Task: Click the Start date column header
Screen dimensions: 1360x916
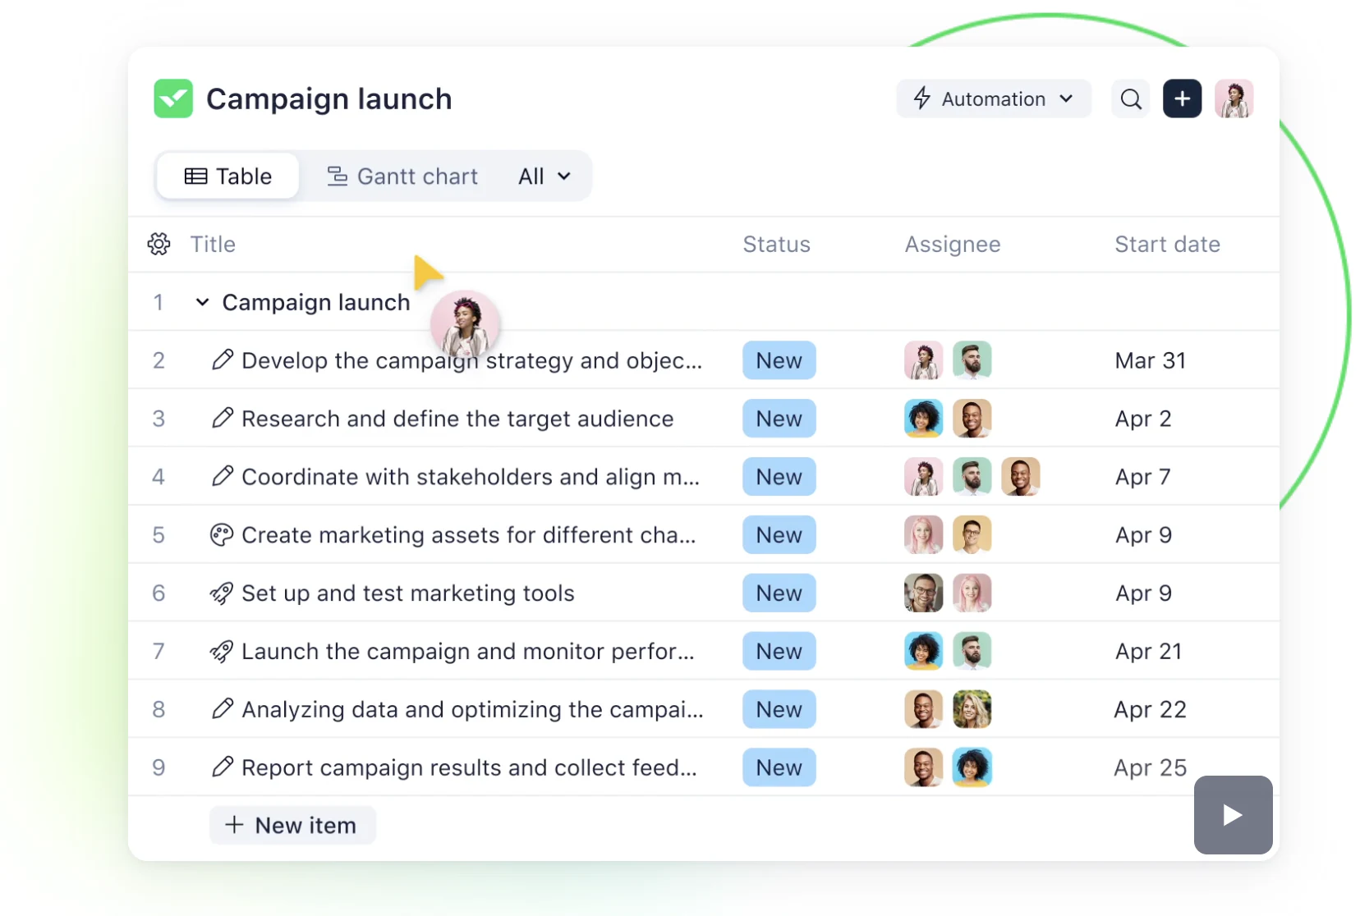Action: point(1167,244)
